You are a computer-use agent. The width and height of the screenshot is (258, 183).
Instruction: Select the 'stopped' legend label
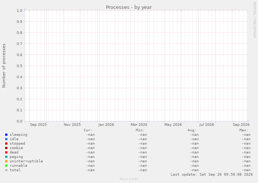coord(17,144)
